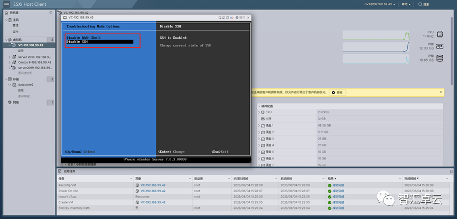
Task: Open the 对象 column dropdown
Action: tap(190, 178)
